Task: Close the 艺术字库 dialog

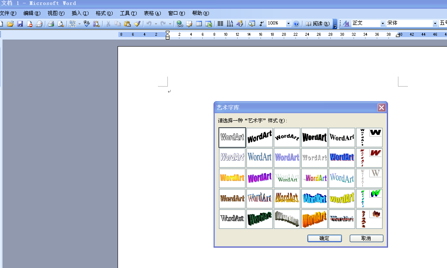Action: tap(381, 107)
